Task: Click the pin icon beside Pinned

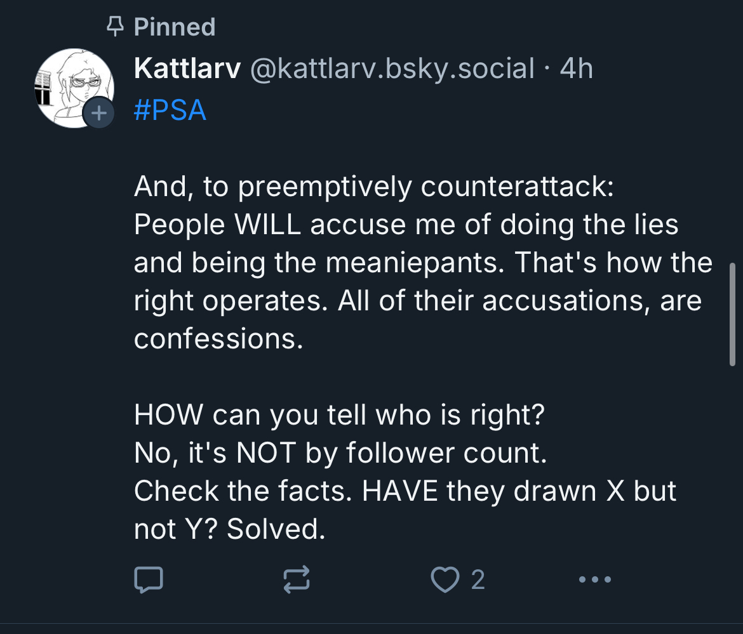Action: point(114,27)
